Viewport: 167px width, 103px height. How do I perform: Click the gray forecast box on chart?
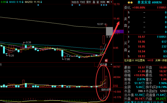(109, 31)
